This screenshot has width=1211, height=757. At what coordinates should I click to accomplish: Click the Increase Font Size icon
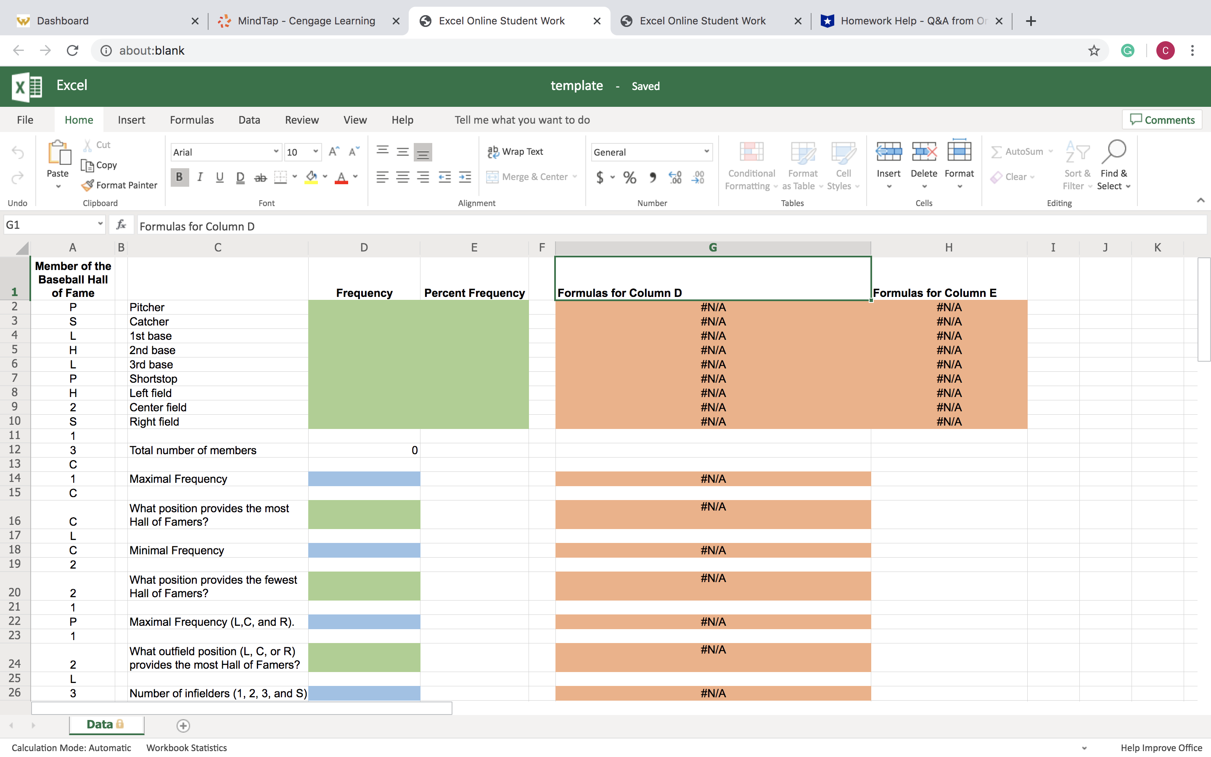334,152
